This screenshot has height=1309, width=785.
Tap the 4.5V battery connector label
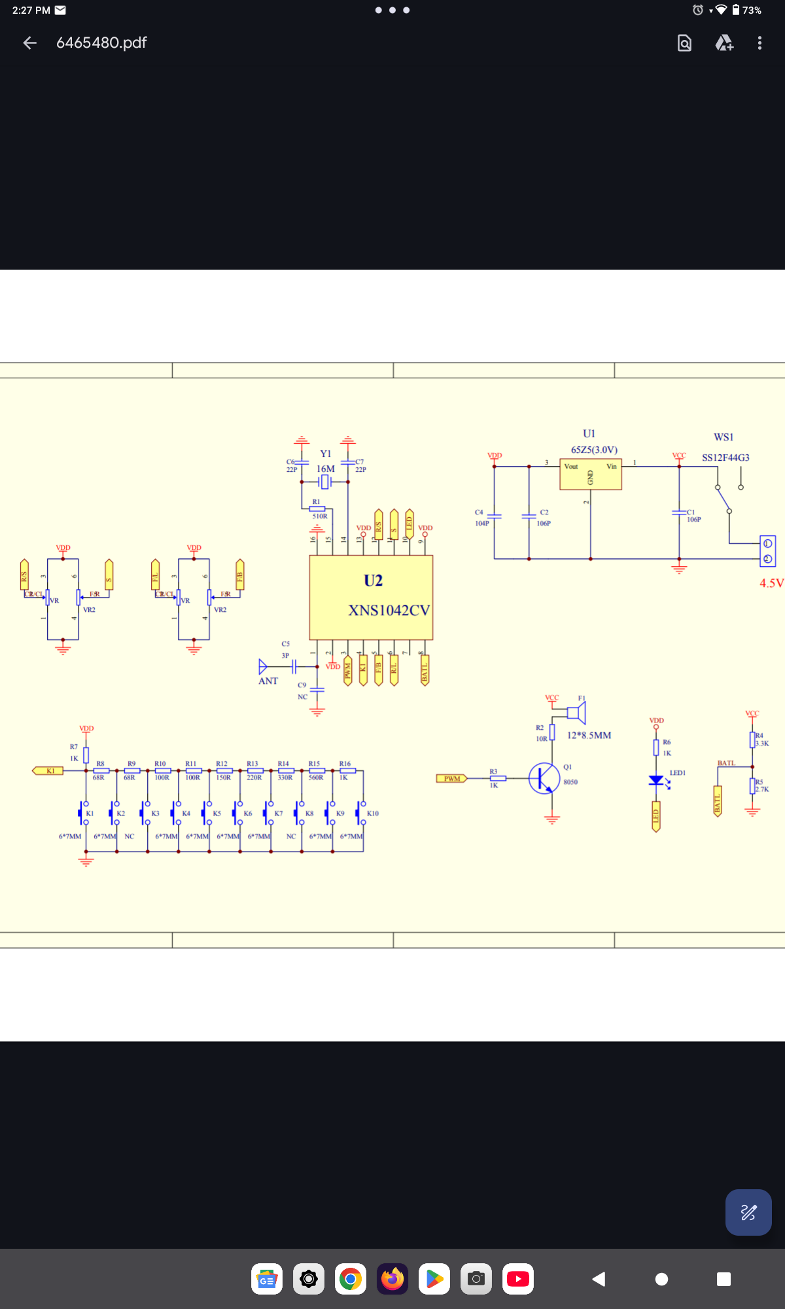(771, 583)
